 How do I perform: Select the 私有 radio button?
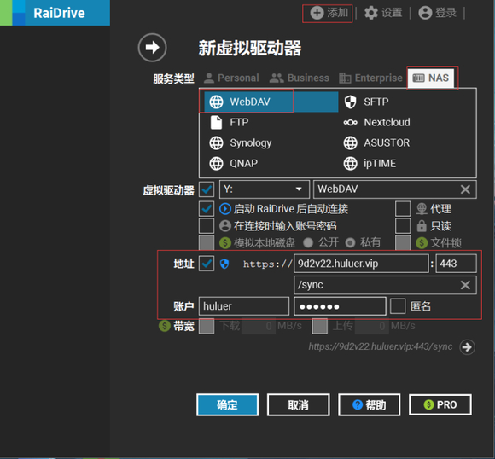350,243
